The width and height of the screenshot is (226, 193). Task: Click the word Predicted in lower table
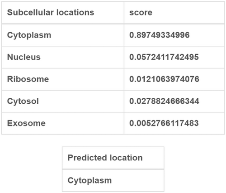click(87, 158)
